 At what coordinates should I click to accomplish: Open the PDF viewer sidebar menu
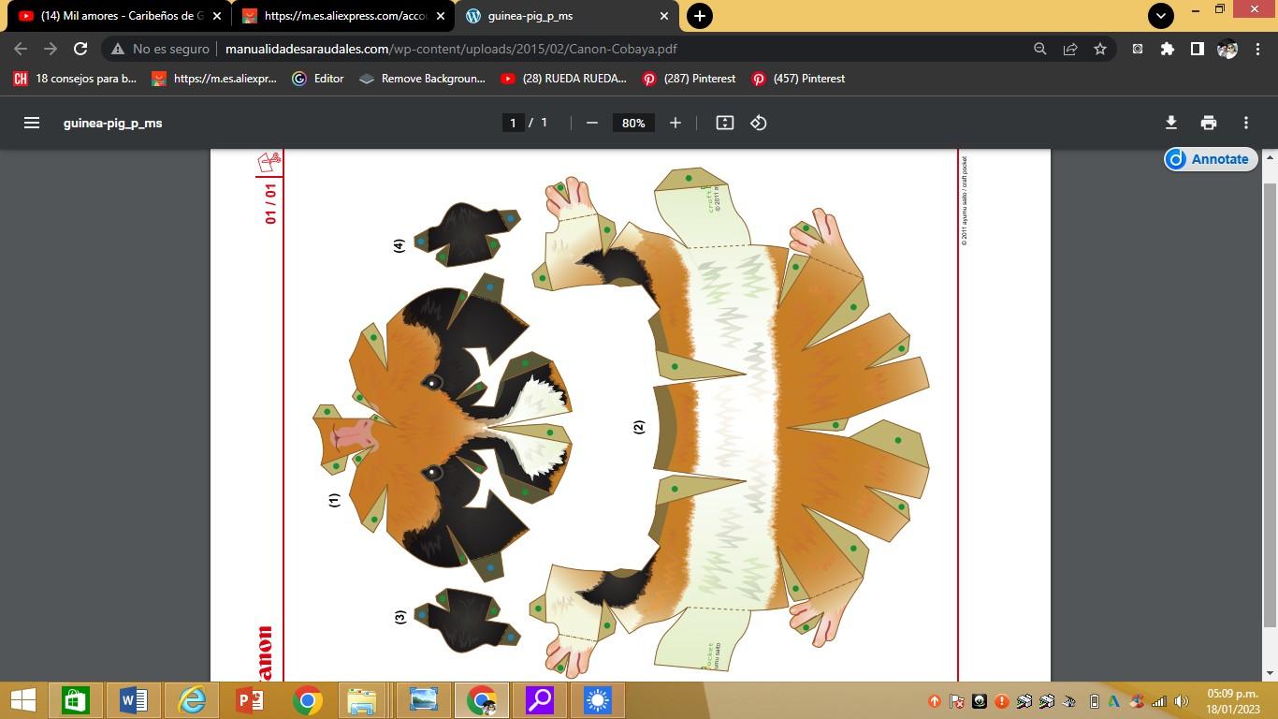point(32,123)
